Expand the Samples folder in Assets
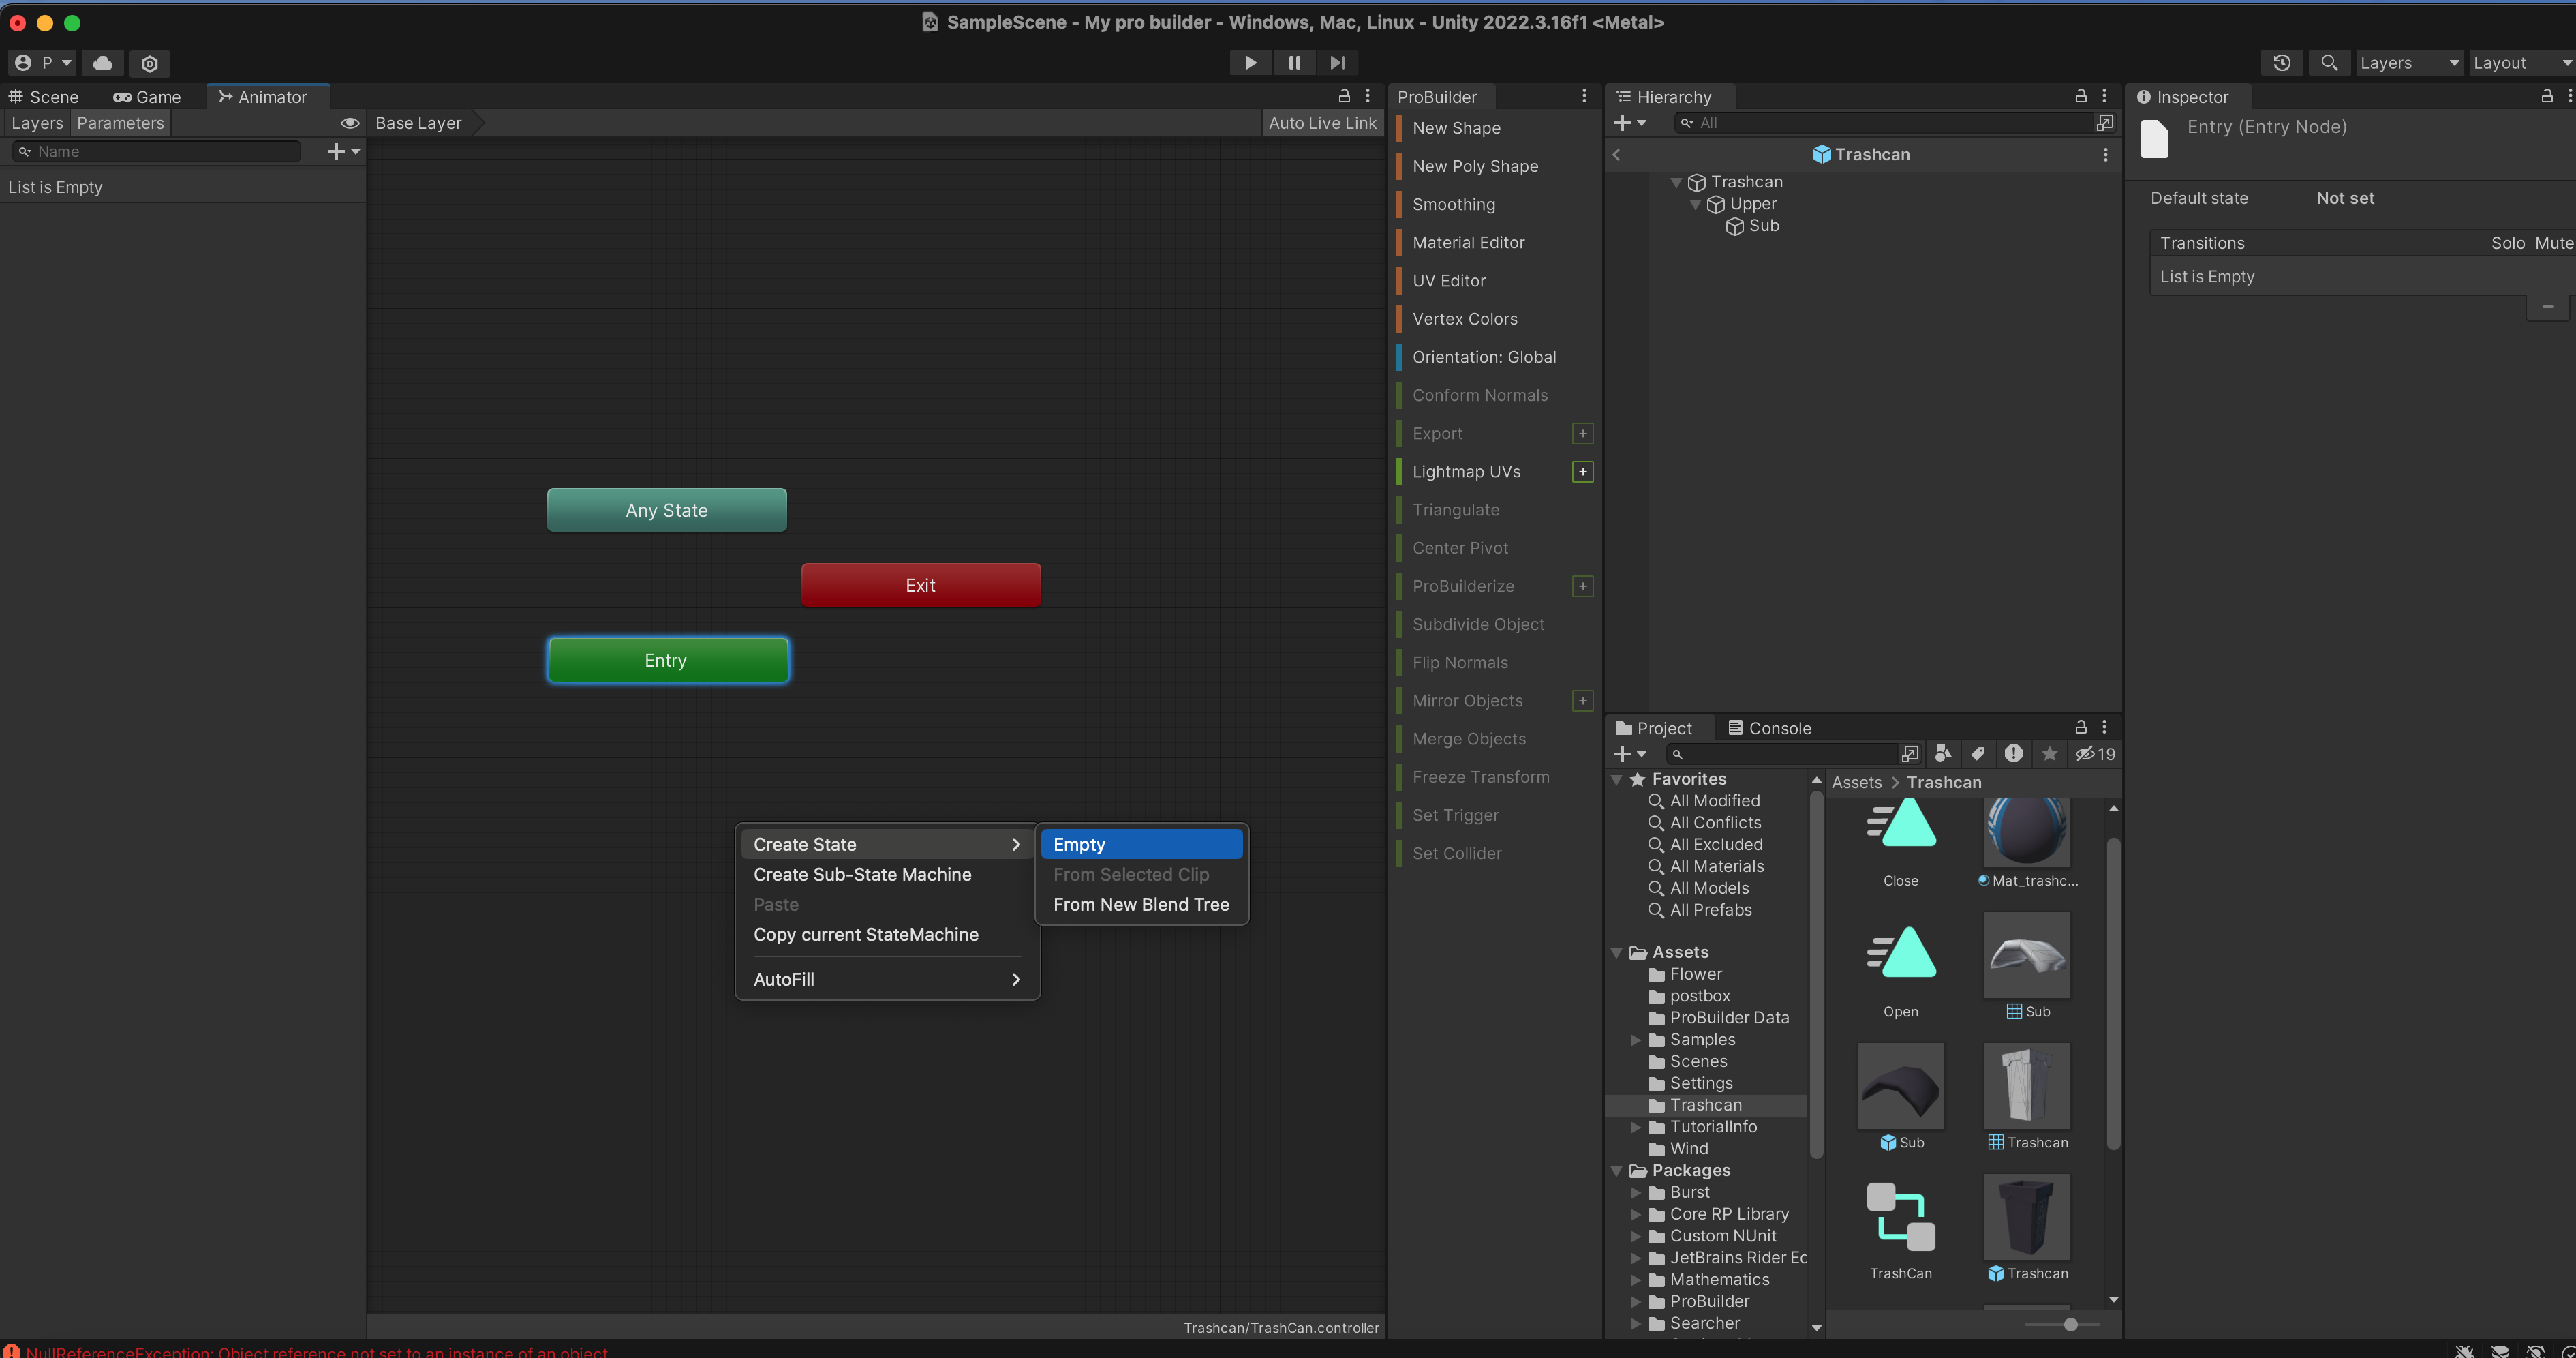Image resolution: width=2576 pixels, height=1358 pixels. (1636, 1040)
